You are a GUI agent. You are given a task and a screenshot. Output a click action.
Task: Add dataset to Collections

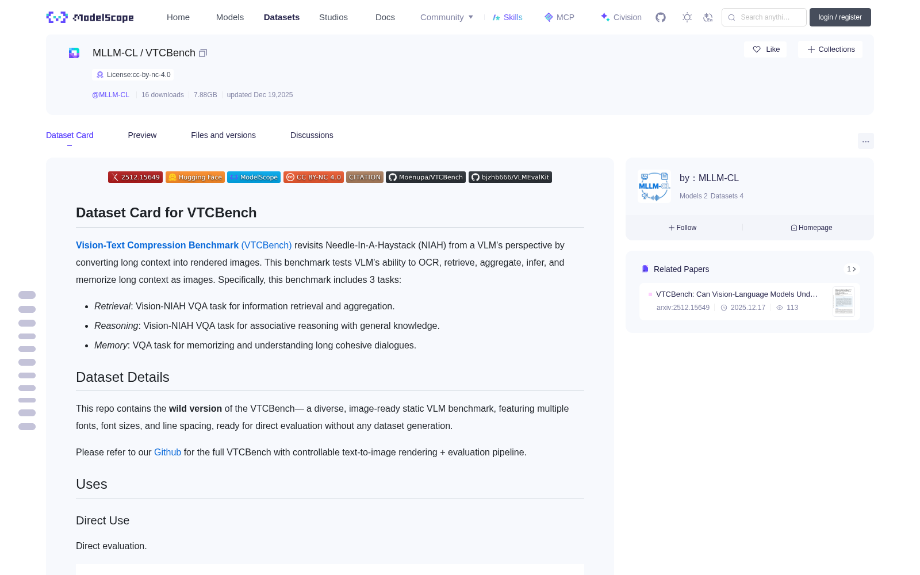click(x=830, y=49)
